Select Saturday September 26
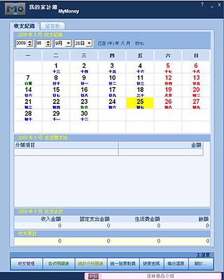 tap(168, 103)
